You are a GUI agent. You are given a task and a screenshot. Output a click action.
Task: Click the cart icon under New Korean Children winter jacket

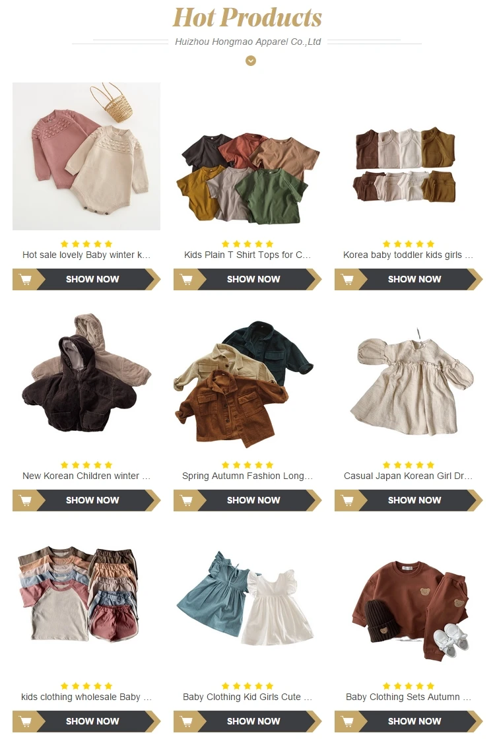pos(26,501)
